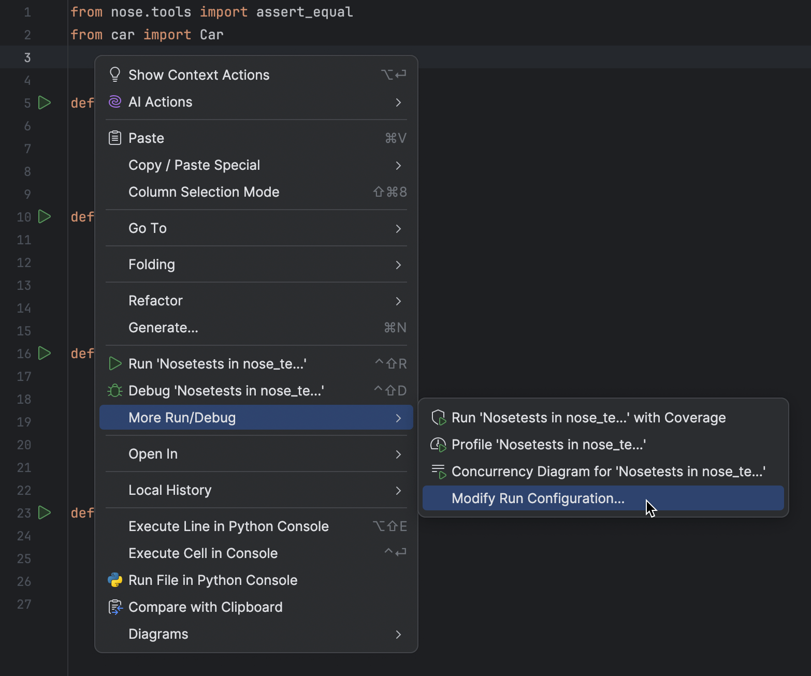Screen dimensions: 811x676
Task: Click the AI Actions swirl icon
Action: pos(114,101)
